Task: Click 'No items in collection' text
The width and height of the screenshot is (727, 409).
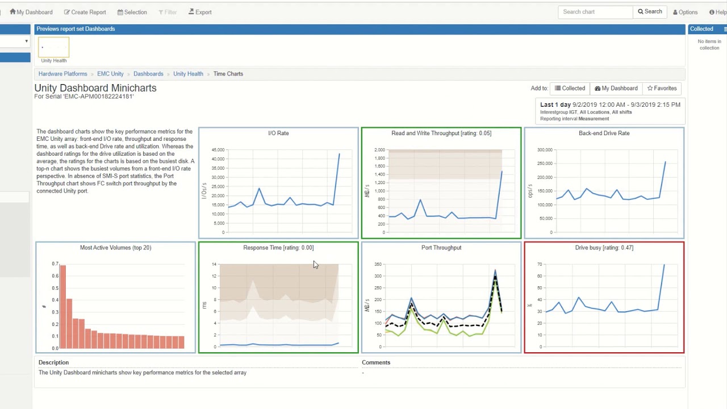Action: click(x=709, y=45)
